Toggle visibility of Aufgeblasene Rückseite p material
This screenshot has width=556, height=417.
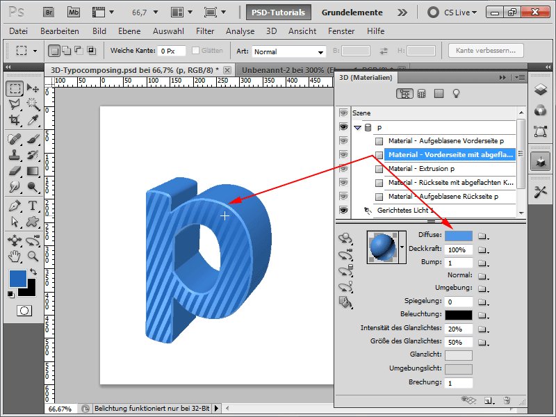(x=343, y=196)
